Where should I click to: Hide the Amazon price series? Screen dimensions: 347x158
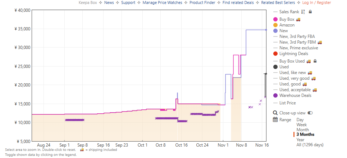tap(287, 25)
